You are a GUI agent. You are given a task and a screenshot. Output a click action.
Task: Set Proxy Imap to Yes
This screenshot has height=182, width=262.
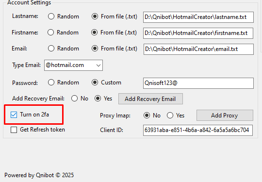tap(176, 116)
